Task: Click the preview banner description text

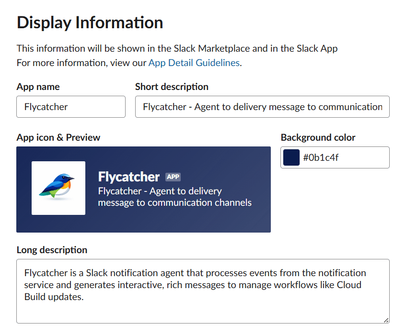Action: (x=174, y=197)
